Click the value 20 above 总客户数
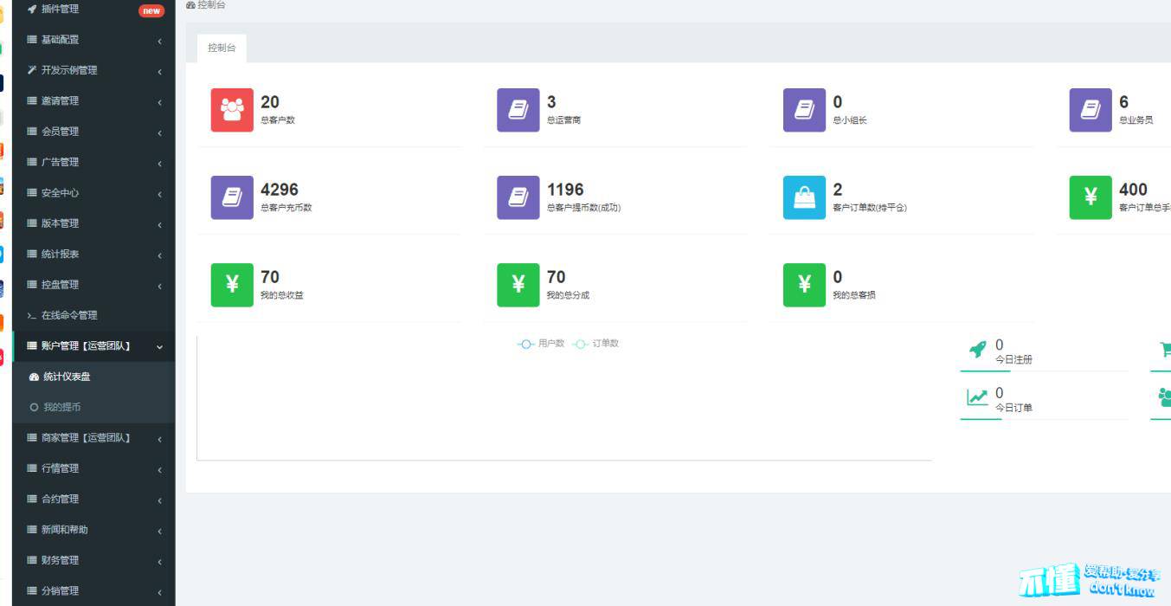The width and height of the screenshot is (1171, 606). pos(270,102)
